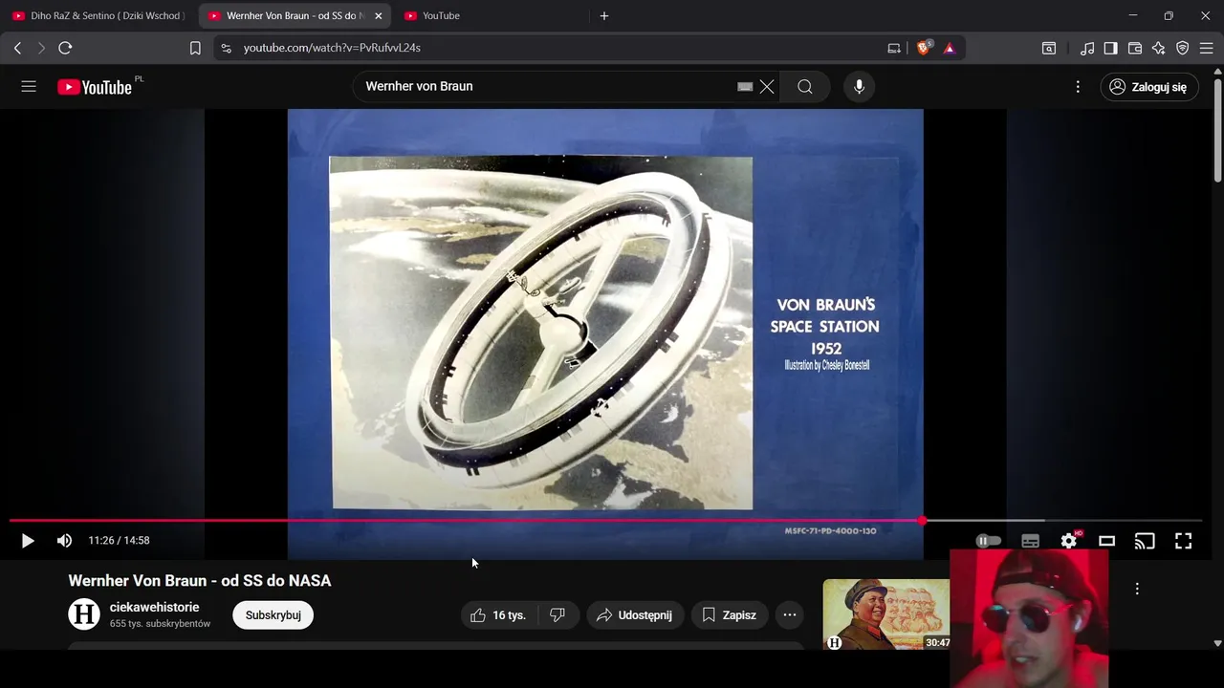Image resolution: width=1224 pixels, height=688 pixels.
Task: Open the reader or search tabs icon
Action: 1049,48
